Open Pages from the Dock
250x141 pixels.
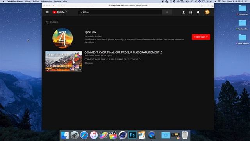click(142, 135)
